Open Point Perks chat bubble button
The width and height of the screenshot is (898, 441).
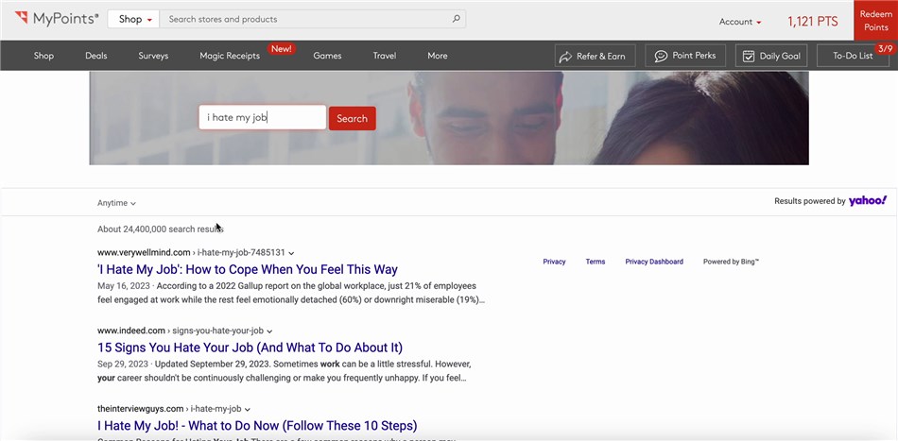[685, 56]
